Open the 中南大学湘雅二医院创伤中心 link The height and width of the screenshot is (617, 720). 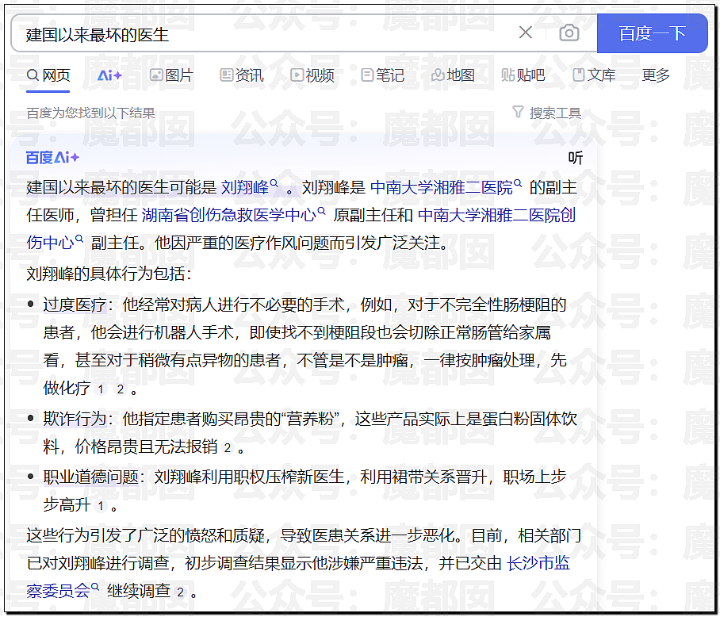496,214
